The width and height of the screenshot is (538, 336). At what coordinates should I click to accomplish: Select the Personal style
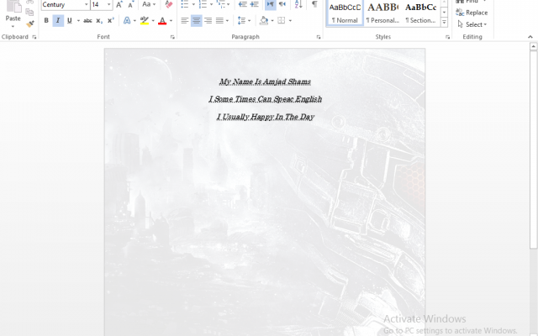(x=383, y=13)
